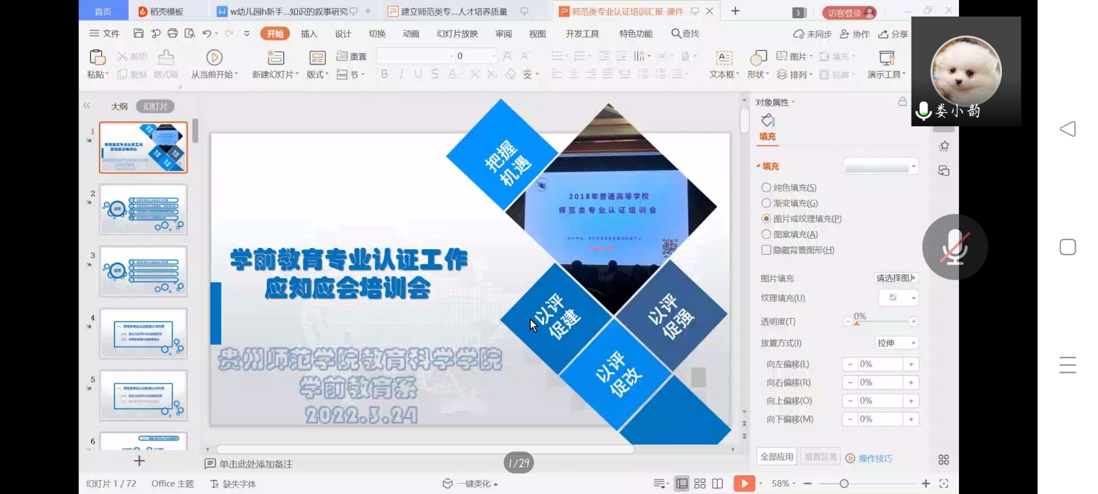Click the Text Box tool icon
The height and width of the screenshot is (494, 1098).
[x=724, y=58]
